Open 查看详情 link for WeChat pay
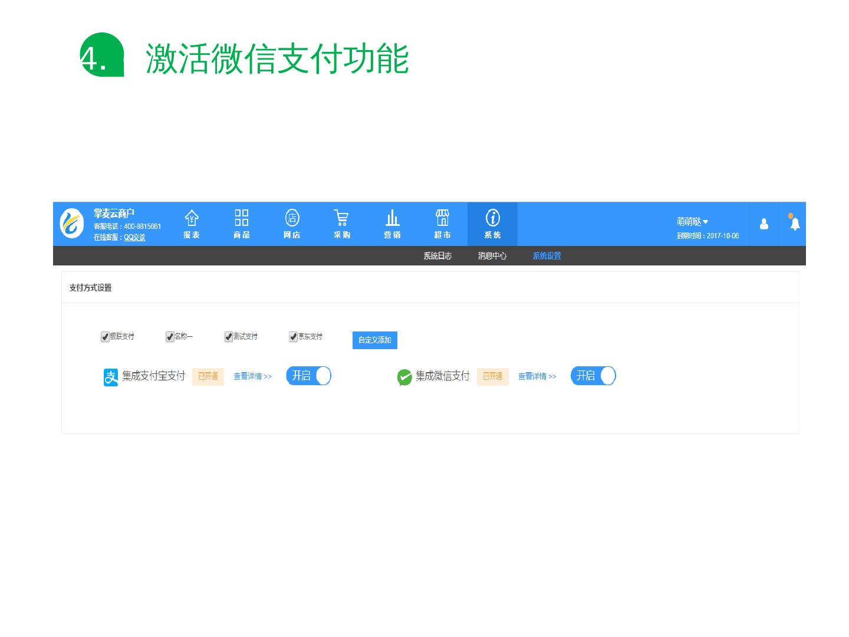This screenshot has height=637, width=849. (537, 376)
